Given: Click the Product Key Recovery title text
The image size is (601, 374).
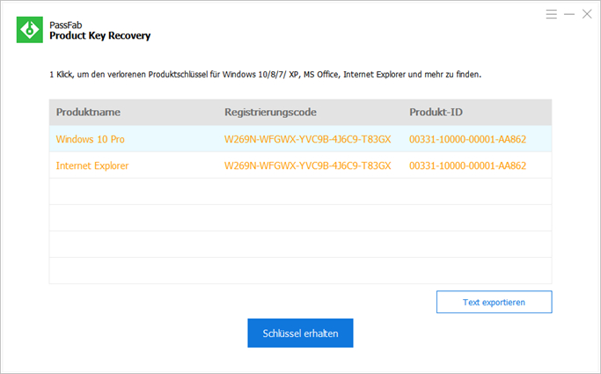Looking at the screenshot, I should pyautogui.click(x=99, y=36).
